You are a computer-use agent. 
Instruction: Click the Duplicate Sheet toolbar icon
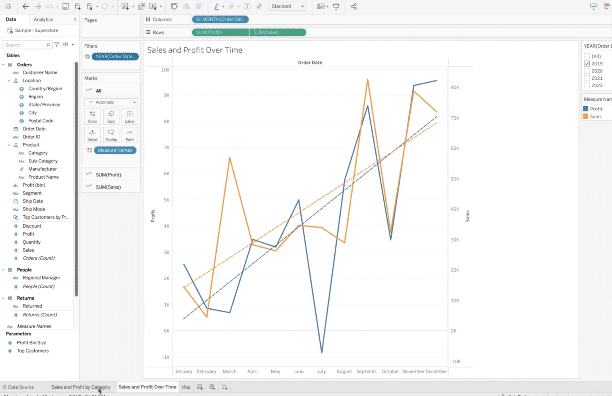point(141,6)
